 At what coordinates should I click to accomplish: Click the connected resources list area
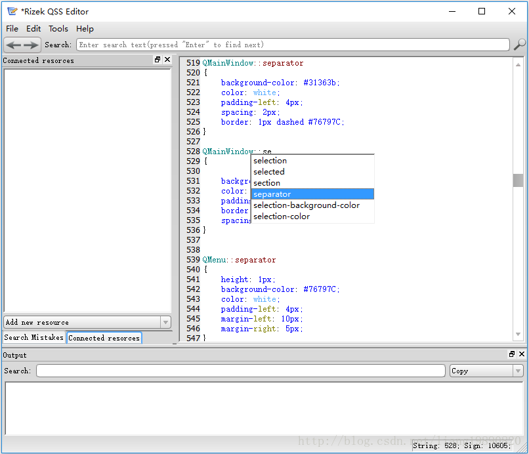click(x=87, y=190)
